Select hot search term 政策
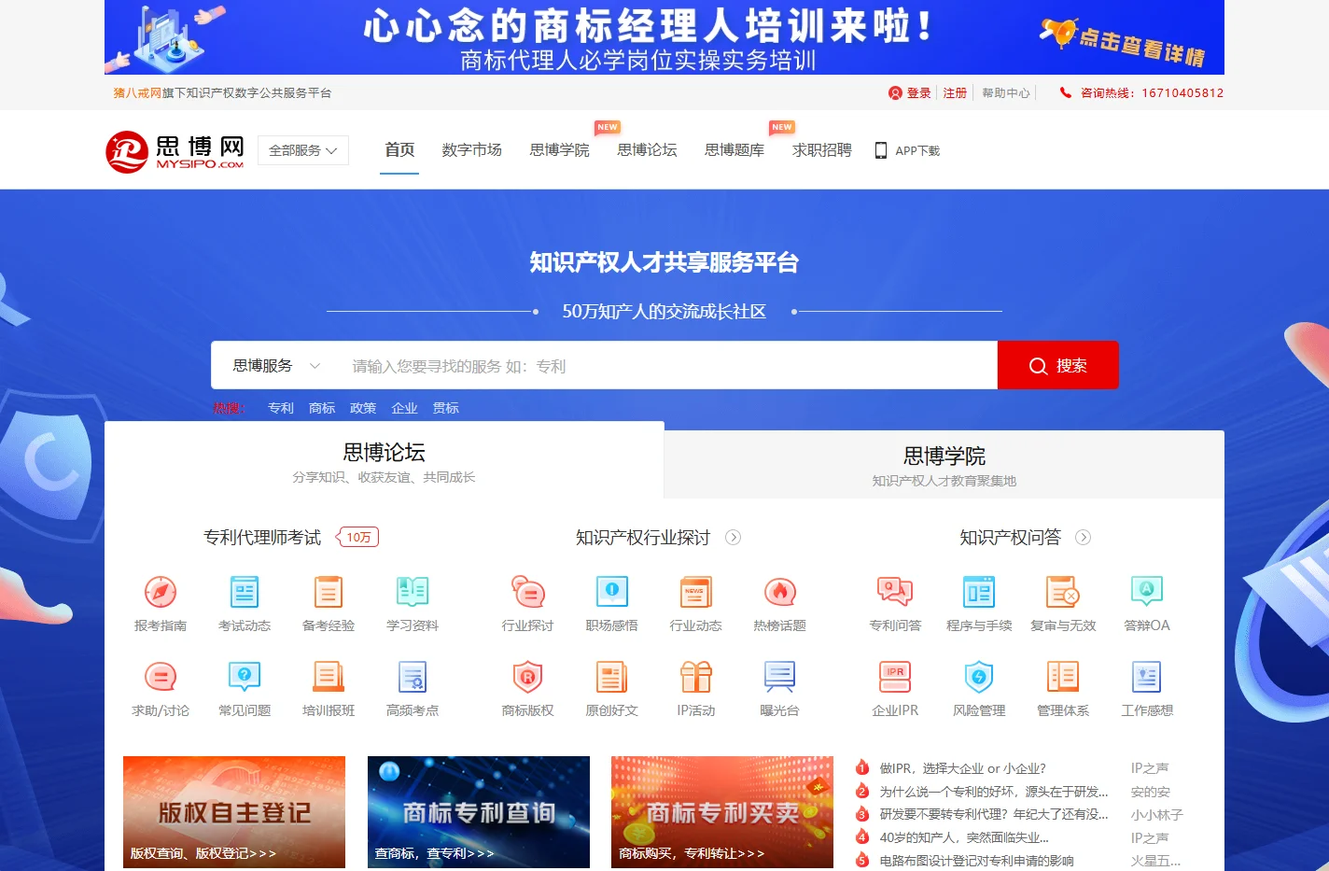This screenshot has height=871, width=1329. click(363, 408)
